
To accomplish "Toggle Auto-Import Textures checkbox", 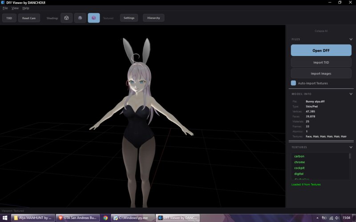I will (x=293, y=83).
